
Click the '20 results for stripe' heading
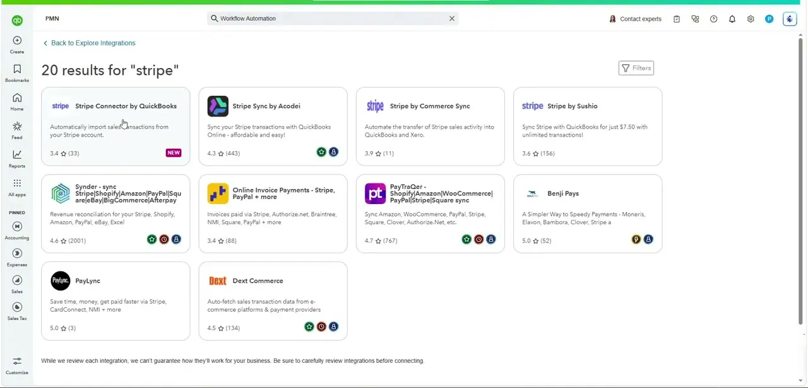tap(110, 70)
